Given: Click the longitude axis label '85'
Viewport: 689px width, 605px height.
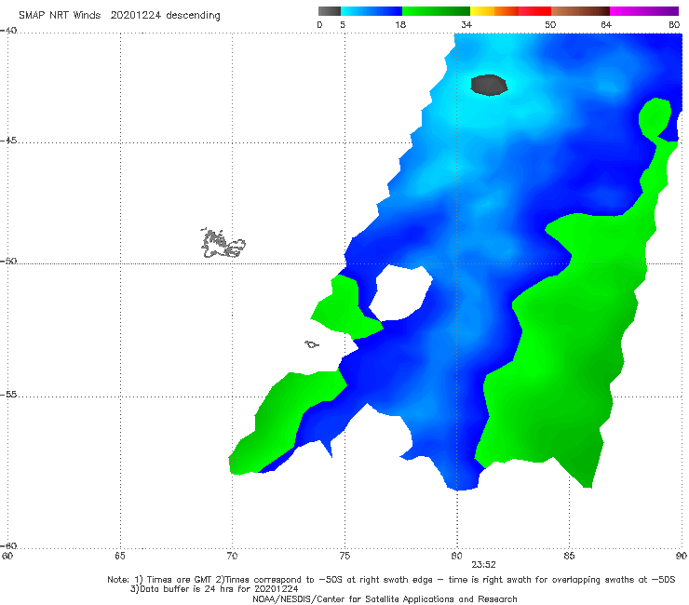Looking at the screenshot, I should point(569,556).
